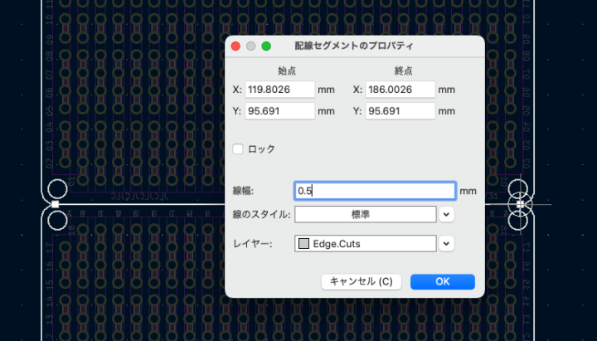Image resolution: width=597 pixels, height=341 pixels.
Task: Expand the レイヤー dropdown arrow
Action: click(446, 244)
